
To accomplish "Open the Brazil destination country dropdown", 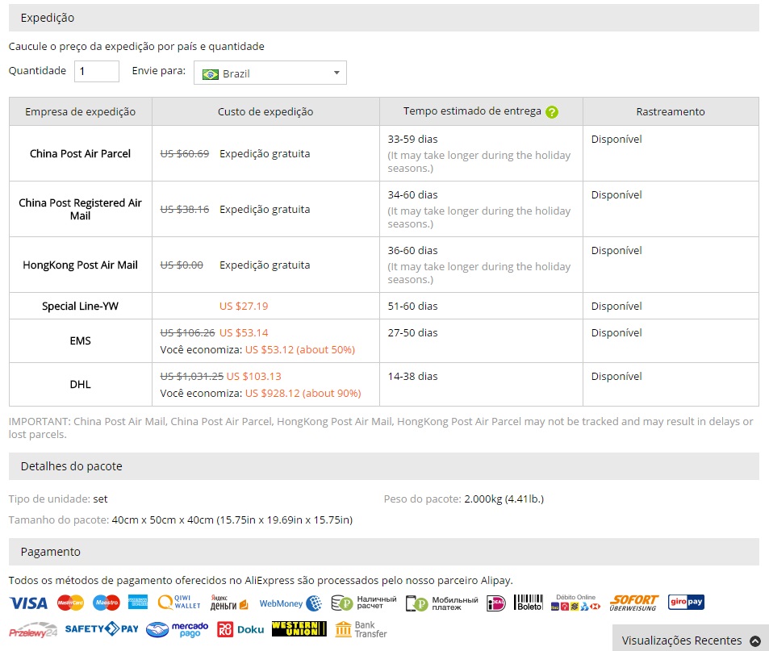I will tap(270, 73).
